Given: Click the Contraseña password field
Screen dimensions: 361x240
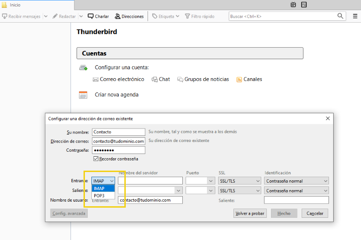Looking at the screenshot, I should click(x=119, y=150).
